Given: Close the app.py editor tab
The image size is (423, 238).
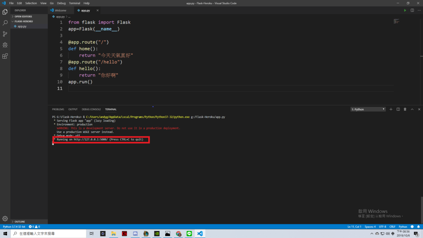Looking at the screenshot, I should point(97,10).
